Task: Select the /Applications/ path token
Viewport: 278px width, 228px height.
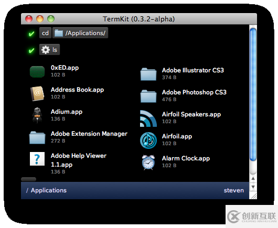Action: (80, 33)
